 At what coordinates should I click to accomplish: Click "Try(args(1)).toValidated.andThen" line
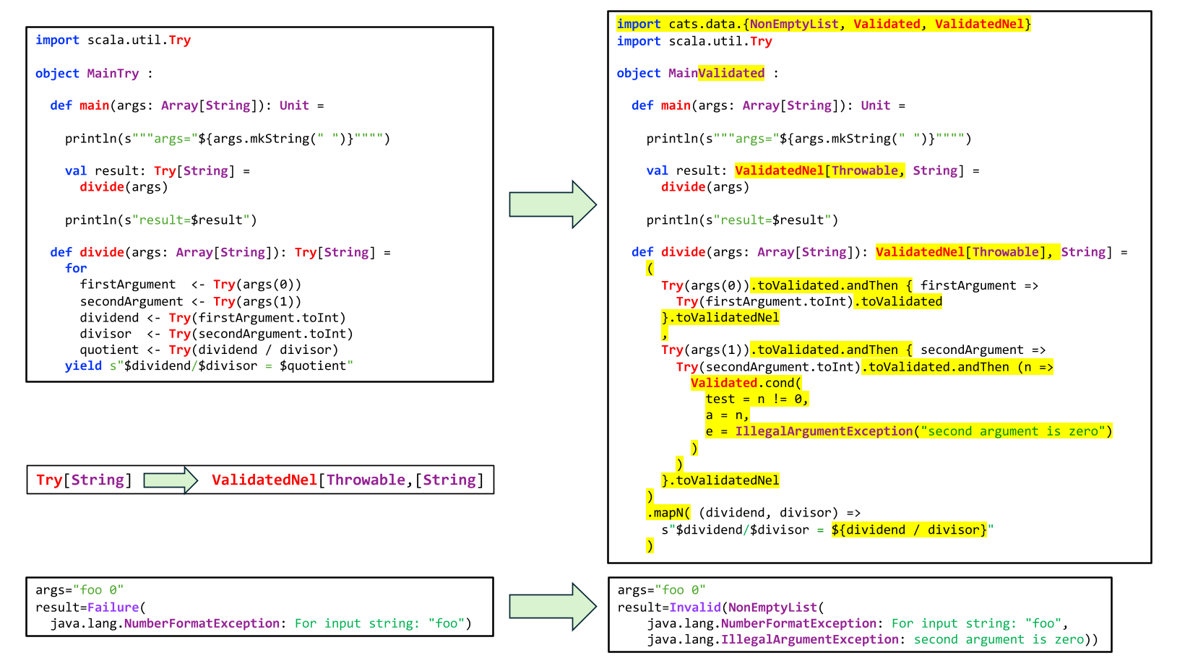click(x=853, y=350)
